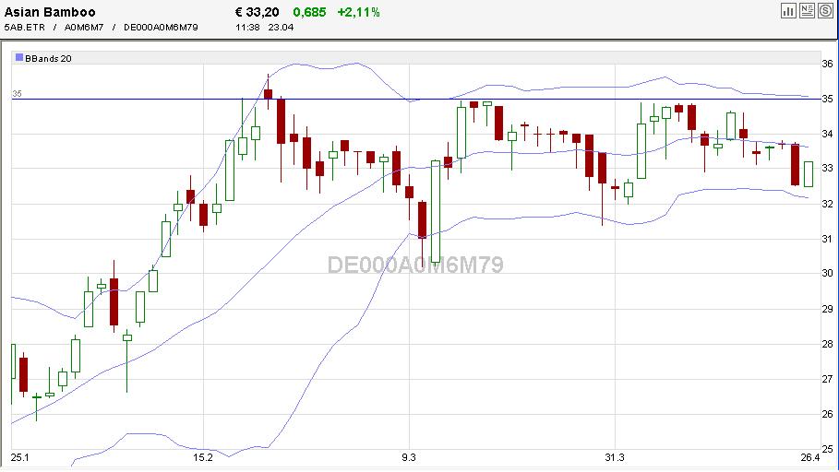Click the 9.3 date axis label
Screen dimensions: 839x472
pyautogui.click(x=409, y=457)
